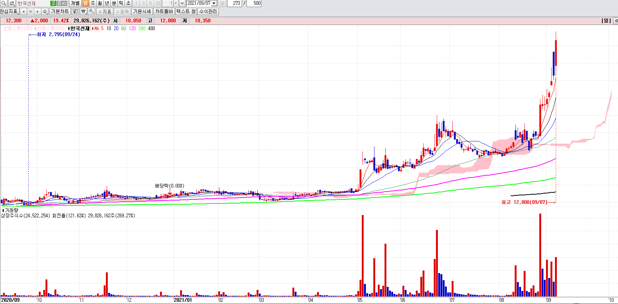Image resolution: width=618 pixels, height=304 pixels.
Task: Click the [일] period indicator at right
Action: pyautogui.click(x=606, y=21)
